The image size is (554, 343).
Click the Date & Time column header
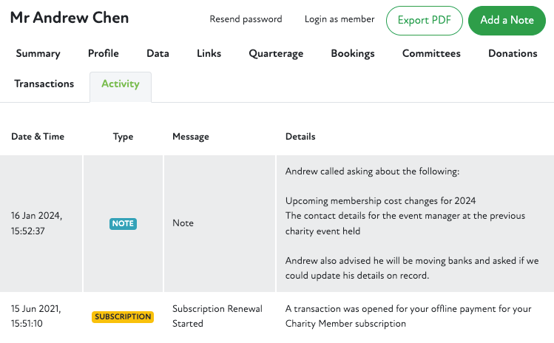coord(38,137)
